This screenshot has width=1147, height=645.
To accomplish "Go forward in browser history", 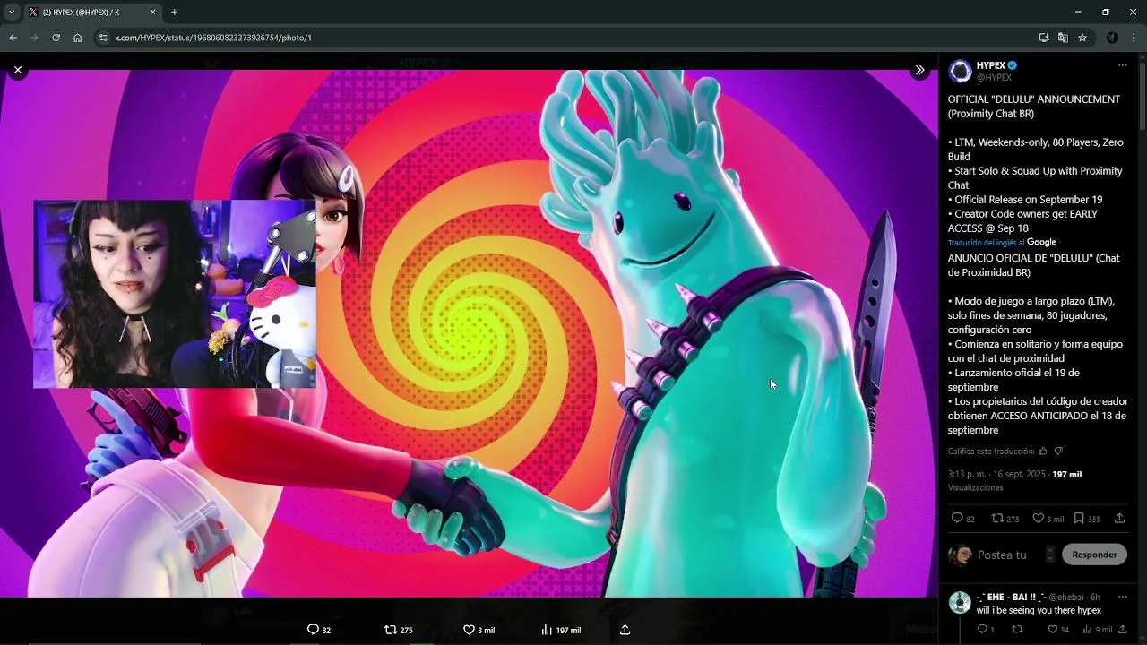I will pos(34,38).
